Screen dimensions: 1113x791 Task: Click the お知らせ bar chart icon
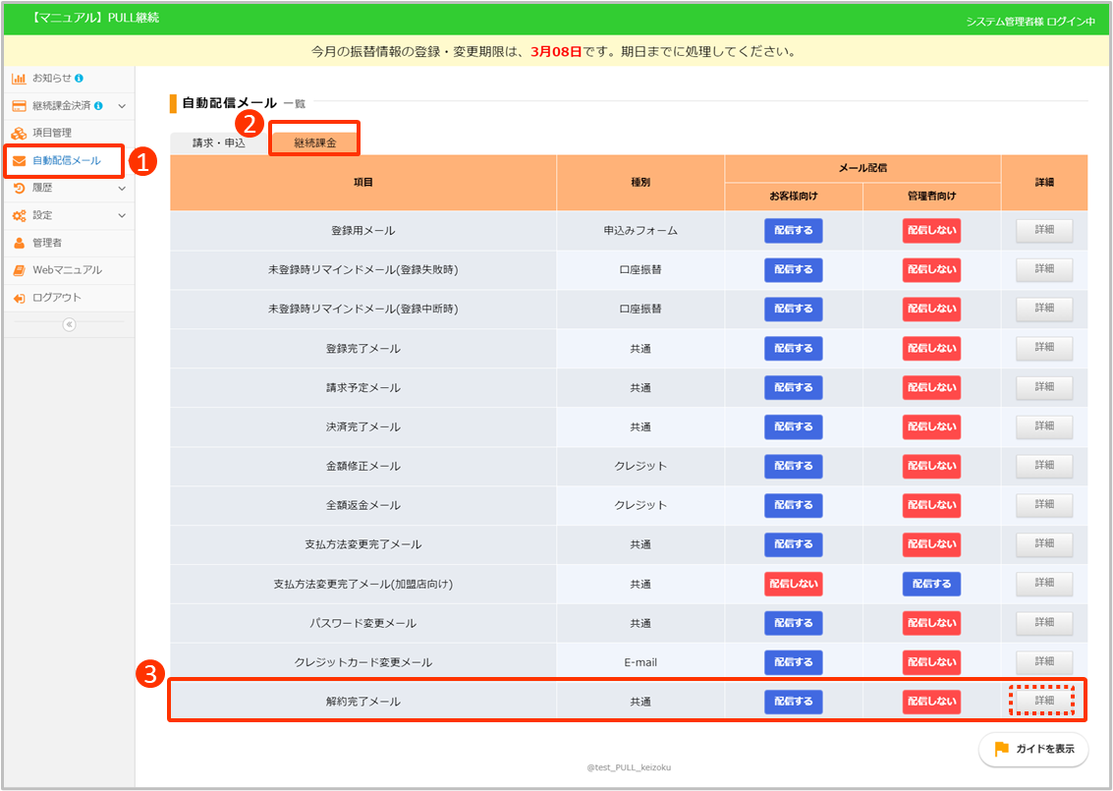(19, 78)
